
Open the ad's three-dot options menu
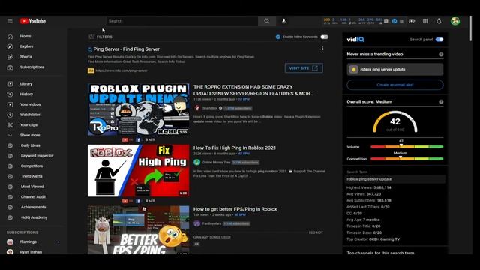click(322, 49)
